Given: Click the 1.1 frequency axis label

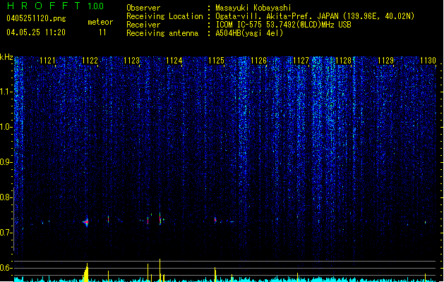Looking at the screenshot, I should click(6, 92).
